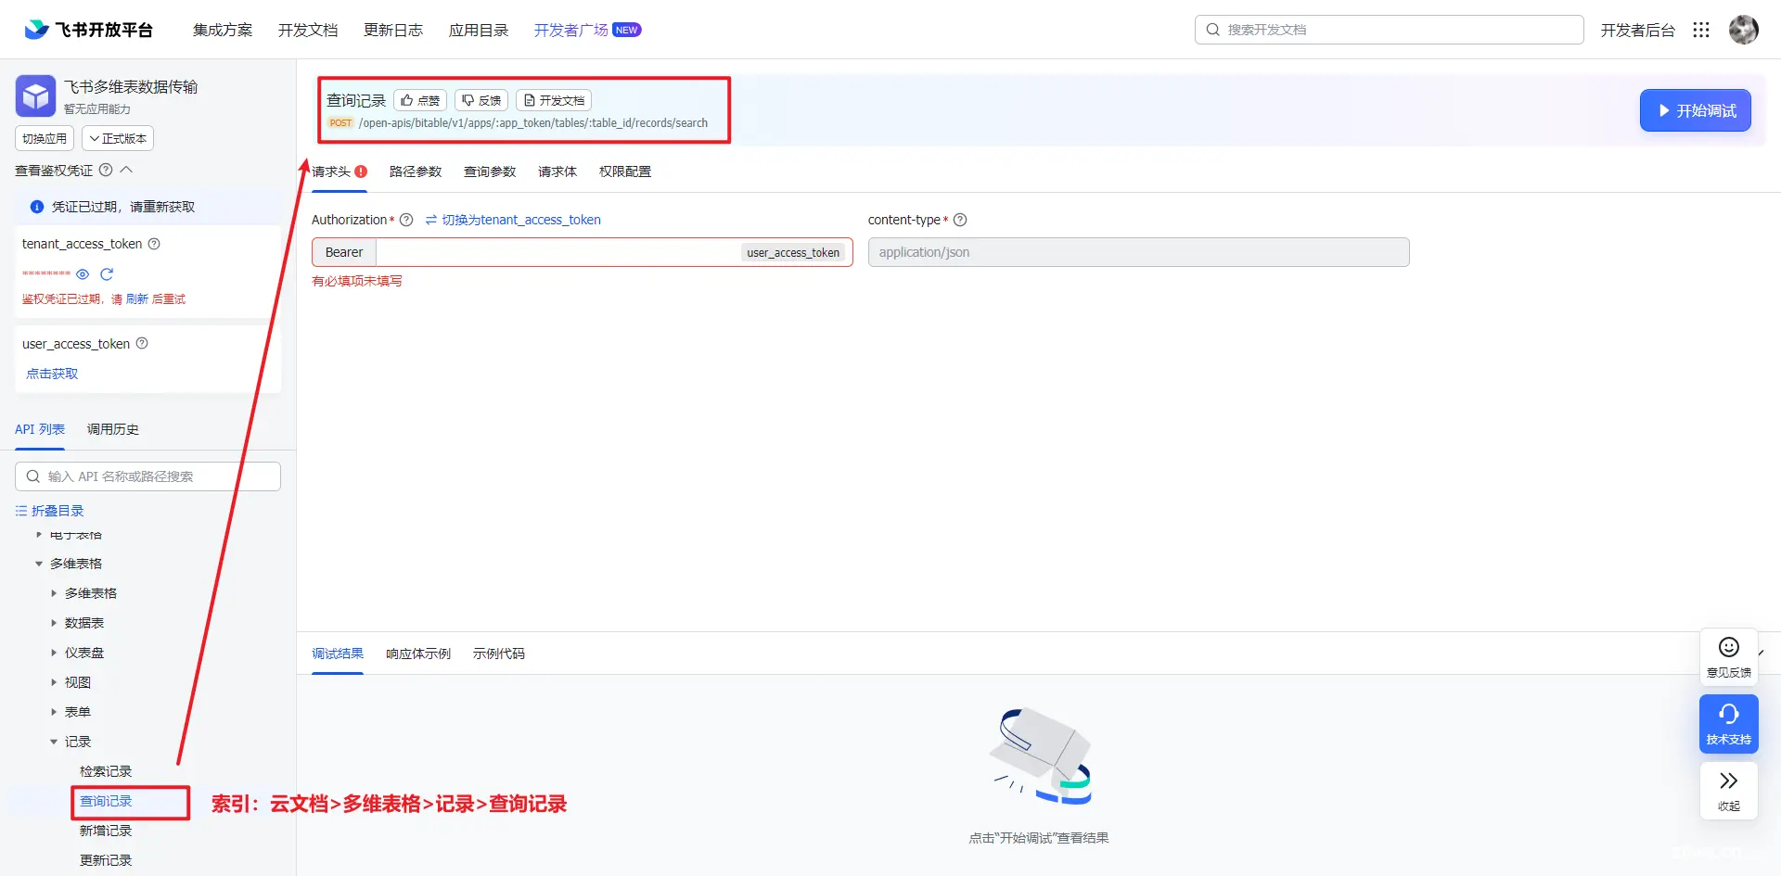Collapse the 记录 tree node
Screen dimensions: 1781x876
54,742
